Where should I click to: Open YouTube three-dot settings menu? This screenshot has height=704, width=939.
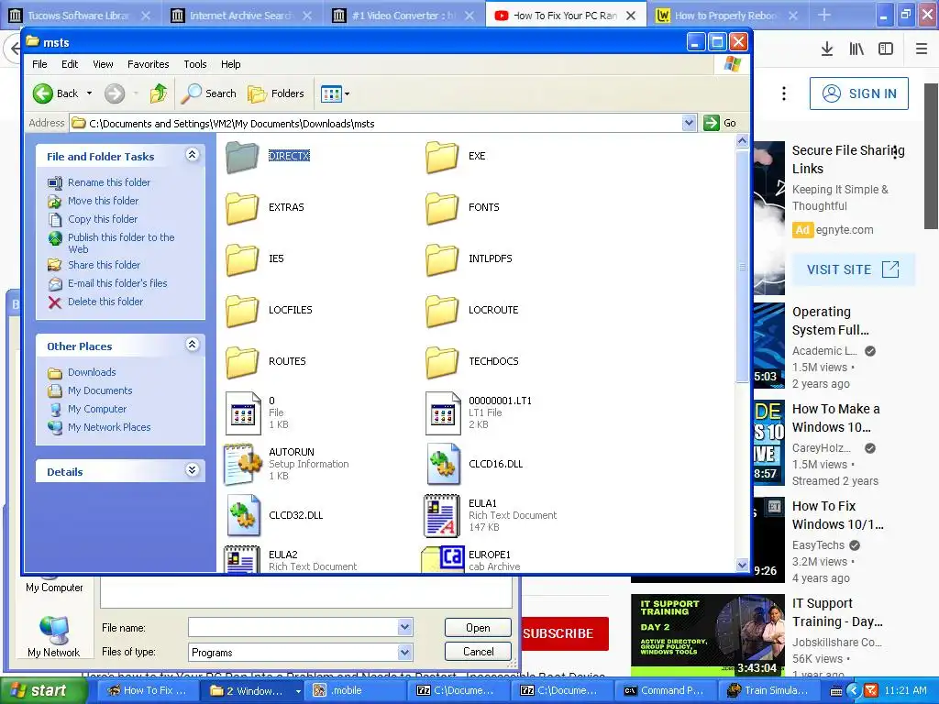pyautogui.click(x=783, y=93)
